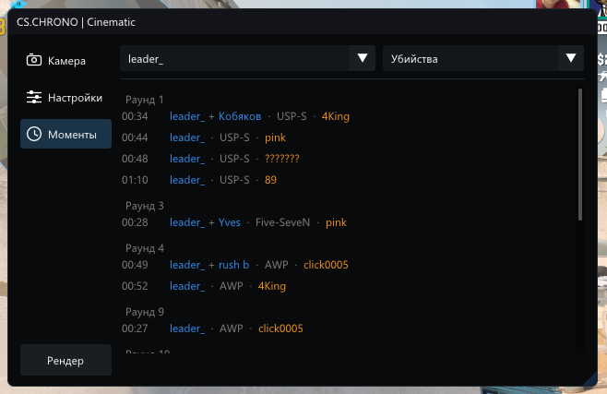Expand the Убийства filter dropdown arrow

tap(571, 58)
